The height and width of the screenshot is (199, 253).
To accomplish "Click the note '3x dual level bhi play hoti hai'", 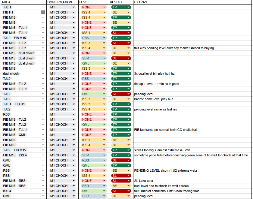I will tap(155, 74).
